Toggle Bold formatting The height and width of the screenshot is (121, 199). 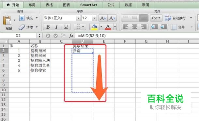coord(48,27)
